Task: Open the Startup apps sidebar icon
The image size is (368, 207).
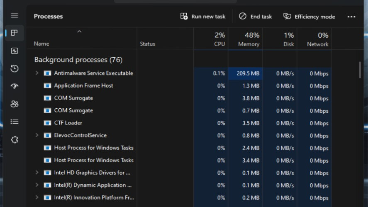Action: pyautogui.click(x=15, y=86)
